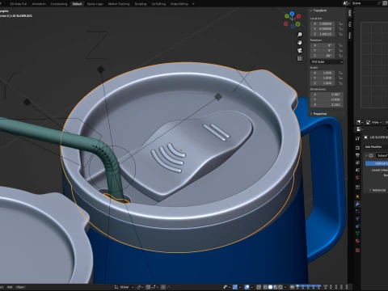Open the Tool properties tab icon
Screen dimensions: 388x291
[357, 138]
